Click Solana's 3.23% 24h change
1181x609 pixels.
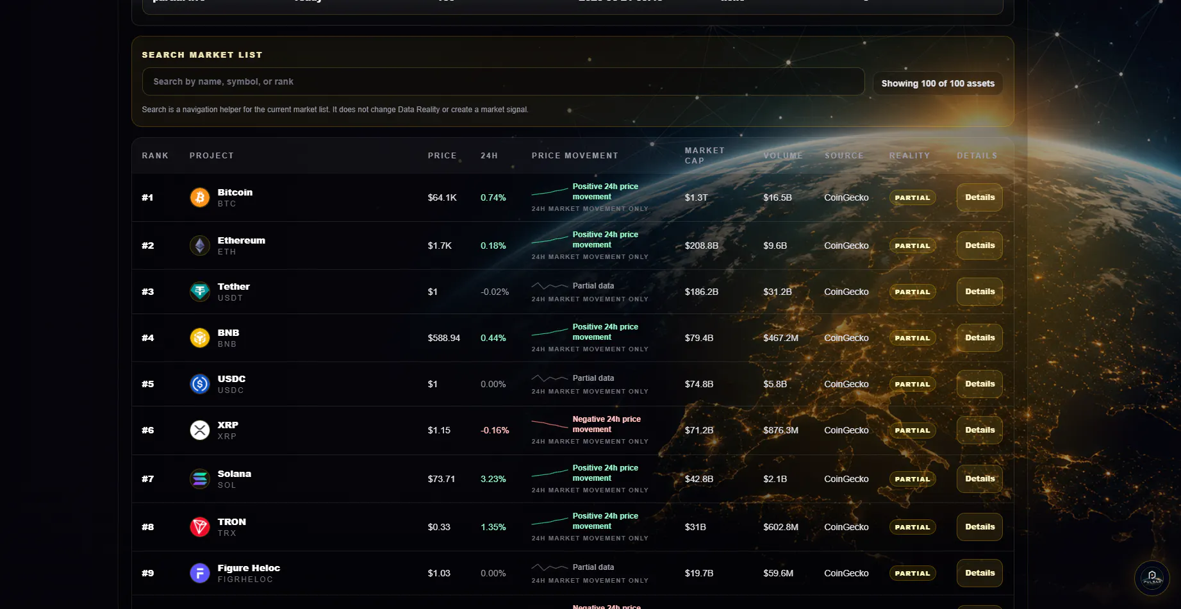(x=493, y=479)
